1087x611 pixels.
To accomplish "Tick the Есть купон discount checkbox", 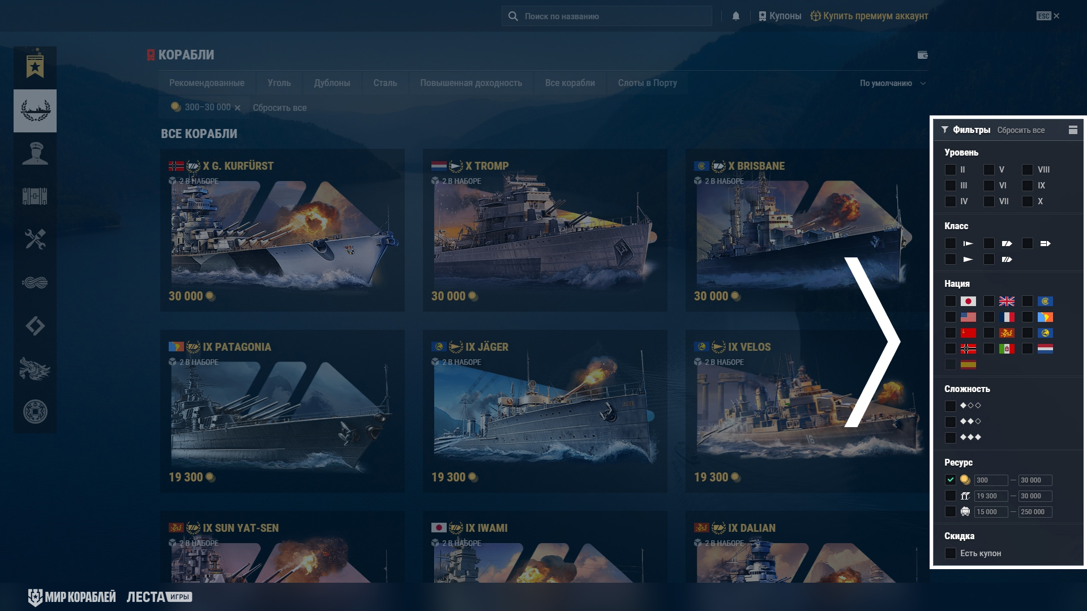I will click(951, 553).
